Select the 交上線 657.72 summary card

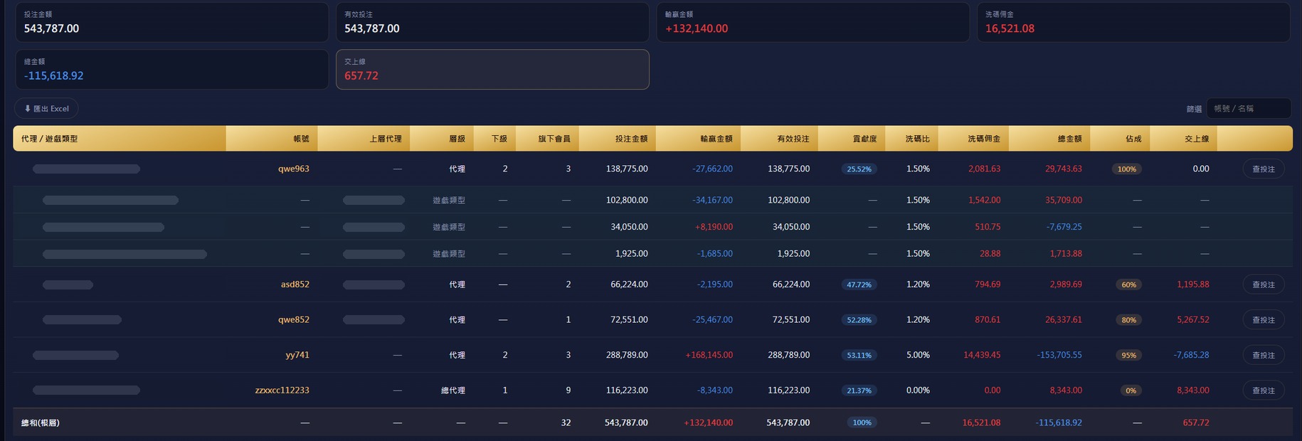tap(492, 70)
